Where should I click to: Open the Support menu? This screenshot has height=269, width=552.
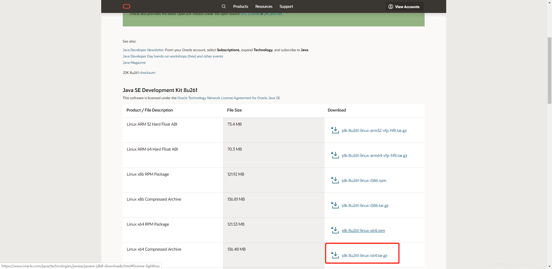coord(286,6)
